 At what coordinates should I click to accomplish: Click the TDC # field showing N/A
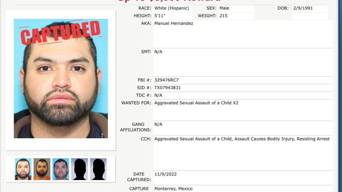tap(243, 95)
